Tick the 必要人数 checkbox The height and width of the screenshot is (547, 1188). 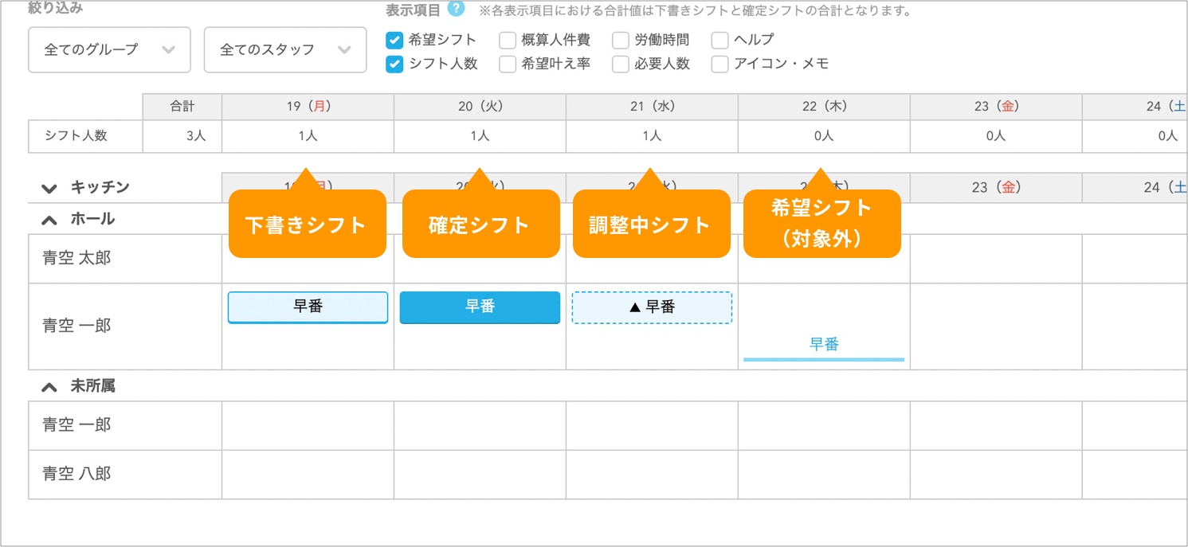[x=621, y=64]
